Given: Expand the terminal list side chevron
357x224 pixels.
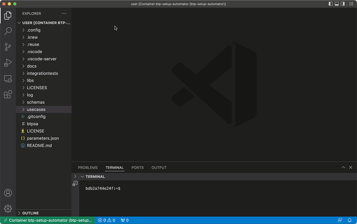Looking at the screenshot, I should click(x=75, y=176).
